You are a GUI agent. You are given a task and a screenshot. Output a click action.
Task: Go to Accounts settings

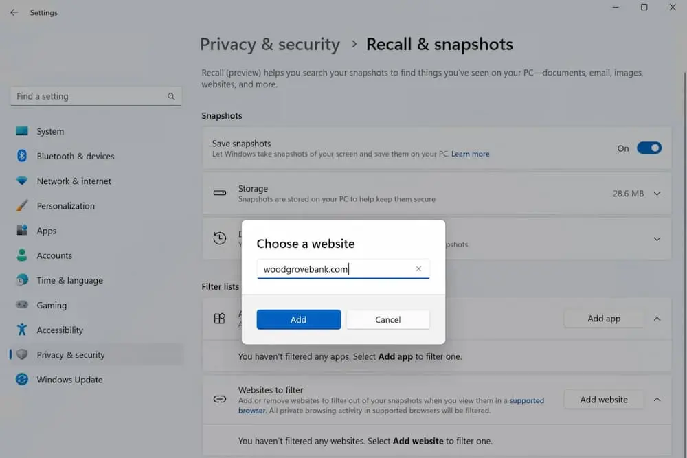54,255
